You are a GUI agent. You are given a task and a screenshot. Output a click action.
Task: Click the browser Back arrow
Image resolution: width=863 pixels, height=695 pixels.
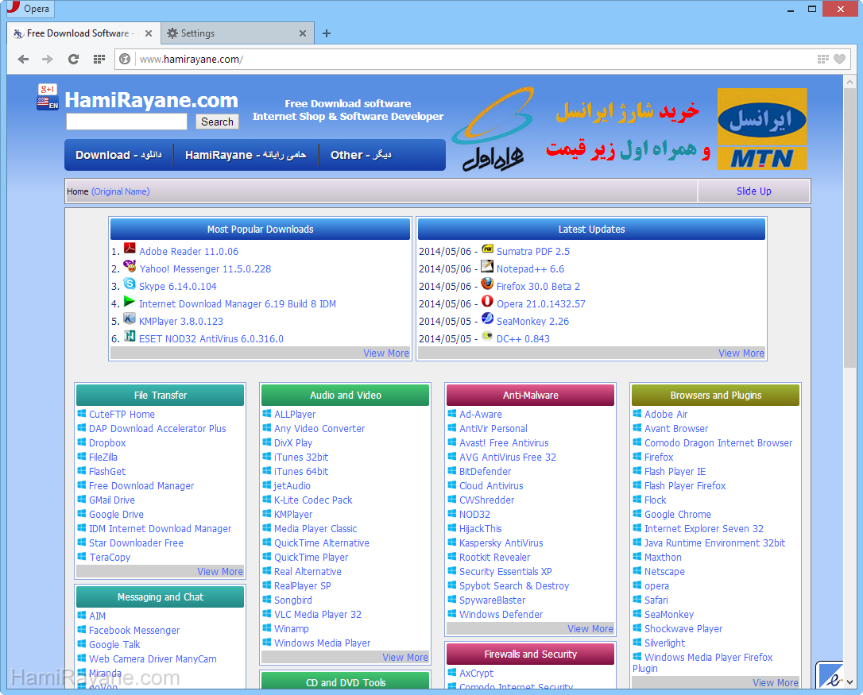point(23,59)
